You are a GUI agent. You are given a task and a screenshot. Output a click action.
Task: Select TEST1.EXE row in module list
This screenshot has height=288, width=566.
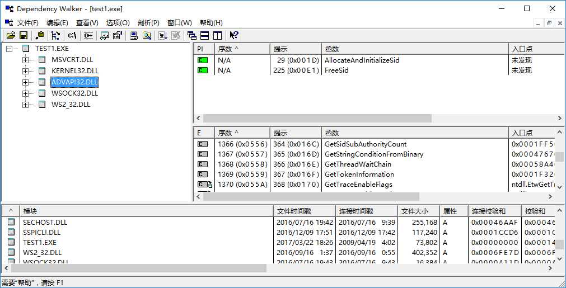point(278,243)
